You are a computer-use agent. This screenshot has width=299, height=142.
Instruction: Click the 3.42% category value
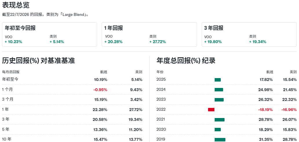click(137, 99)
